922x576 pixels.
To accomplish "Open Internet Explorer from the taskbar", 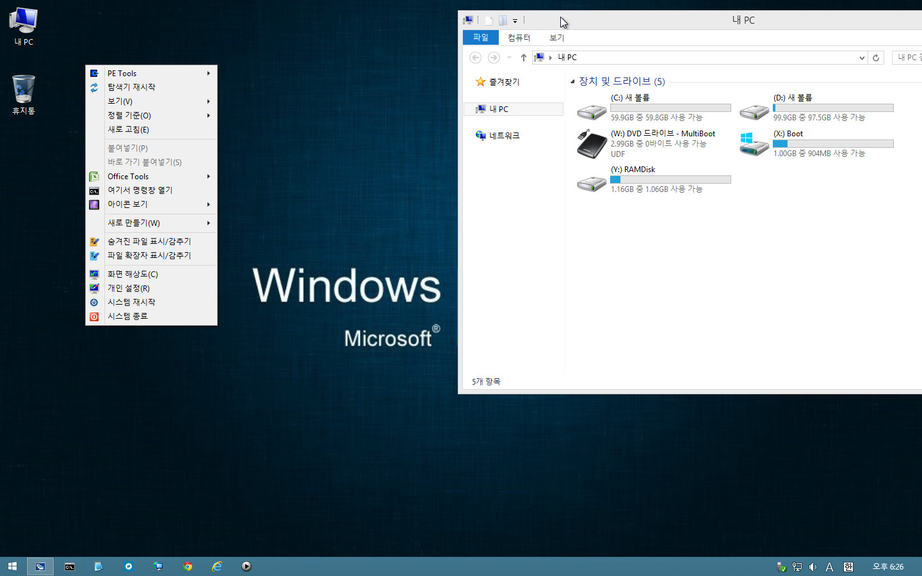I will [x=217, y=566].
